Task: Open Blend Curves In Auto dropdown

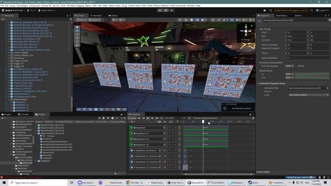Action: [290, 74]
